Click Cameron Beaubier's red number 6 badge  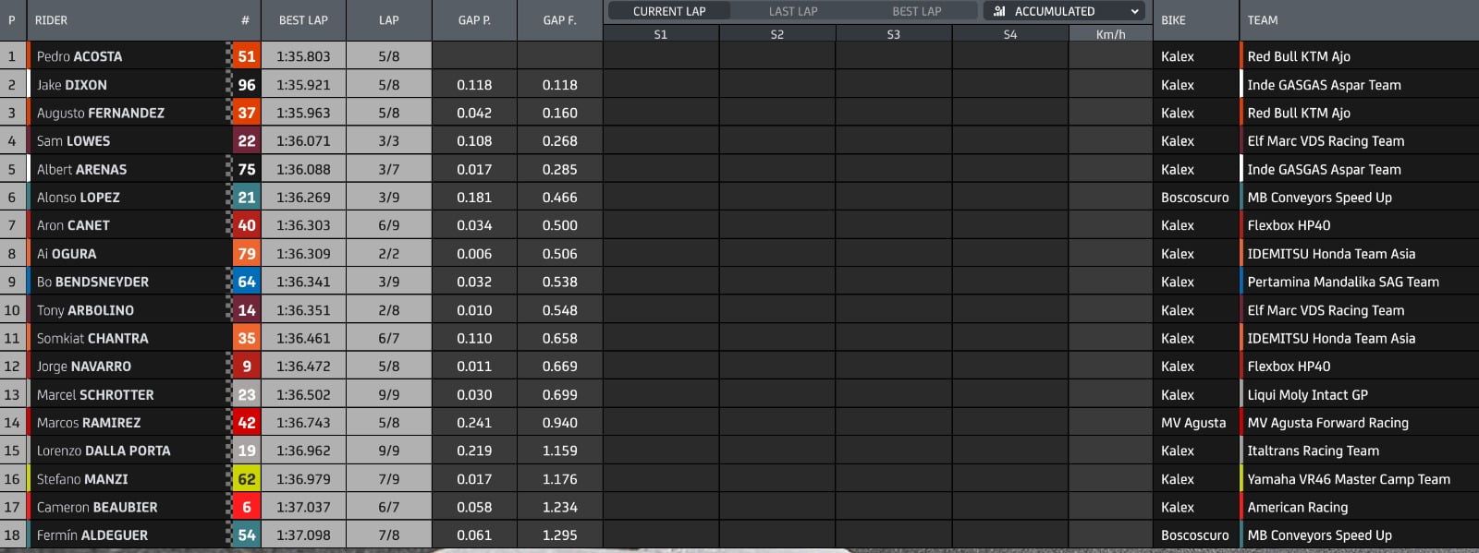tap(246, 507)
